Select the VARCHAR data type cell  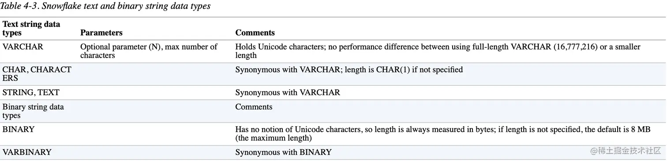[23, 47]
